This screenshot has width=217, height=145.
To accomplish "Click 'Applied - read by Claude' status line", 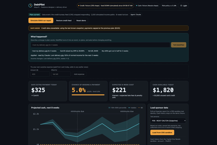I will pyautogui.click(x=65, y=55).
